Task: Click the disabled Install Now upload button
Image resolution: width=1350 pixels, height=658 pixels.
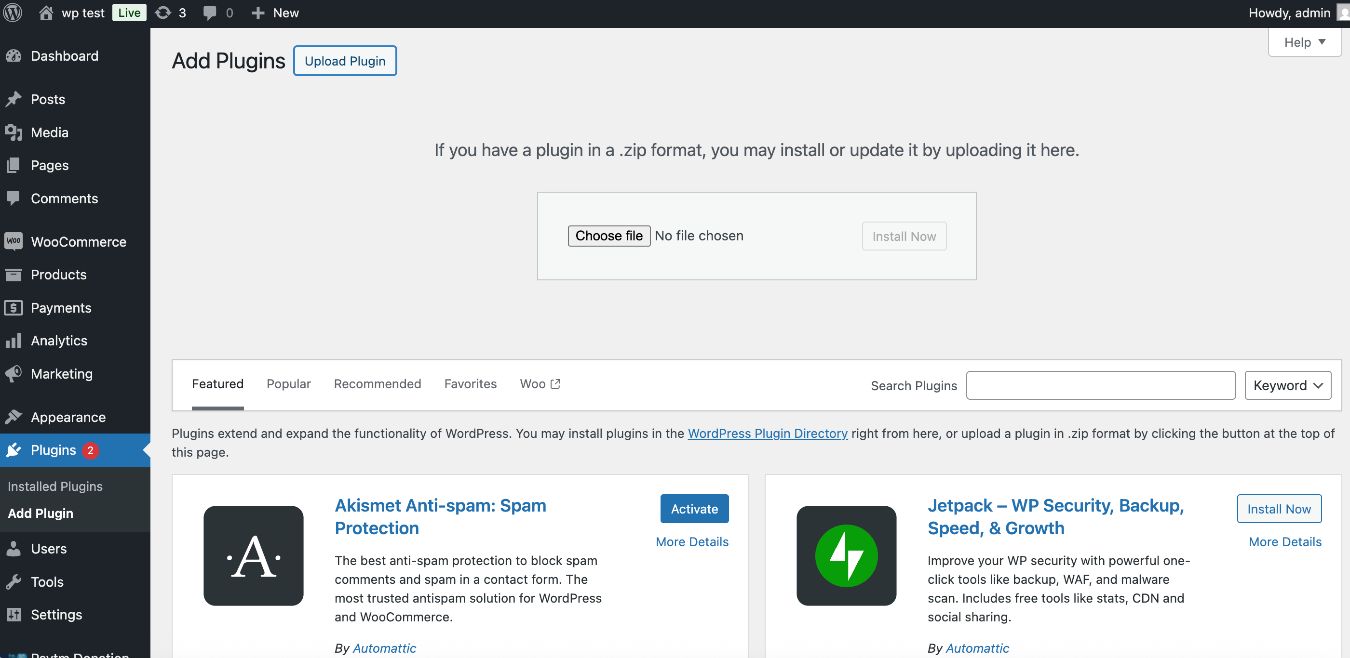Action: [x=904, y=236]
